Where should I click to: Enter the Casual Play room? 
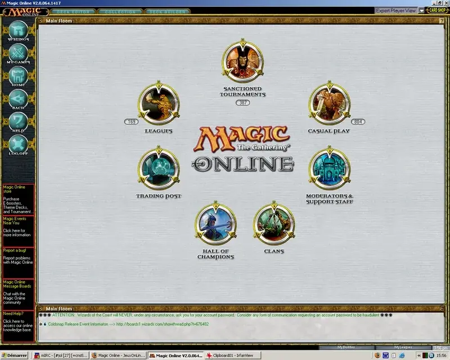(330, 102)
